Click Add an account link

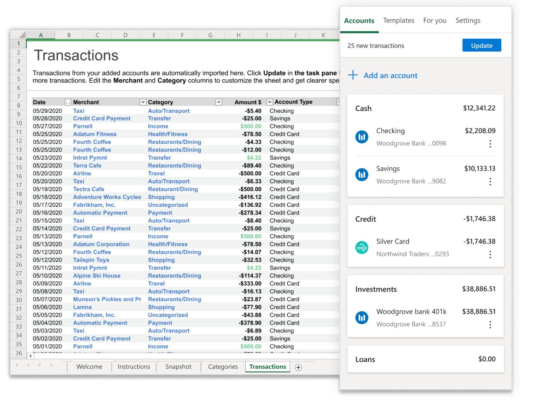click(390, 76)
